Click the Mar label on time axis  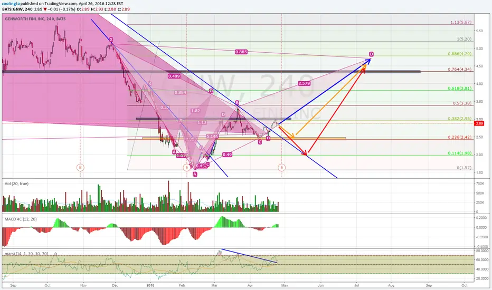214,286
